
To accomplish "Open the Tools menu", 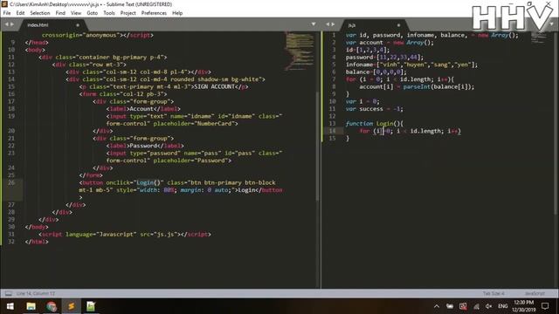I will point(109,13).
